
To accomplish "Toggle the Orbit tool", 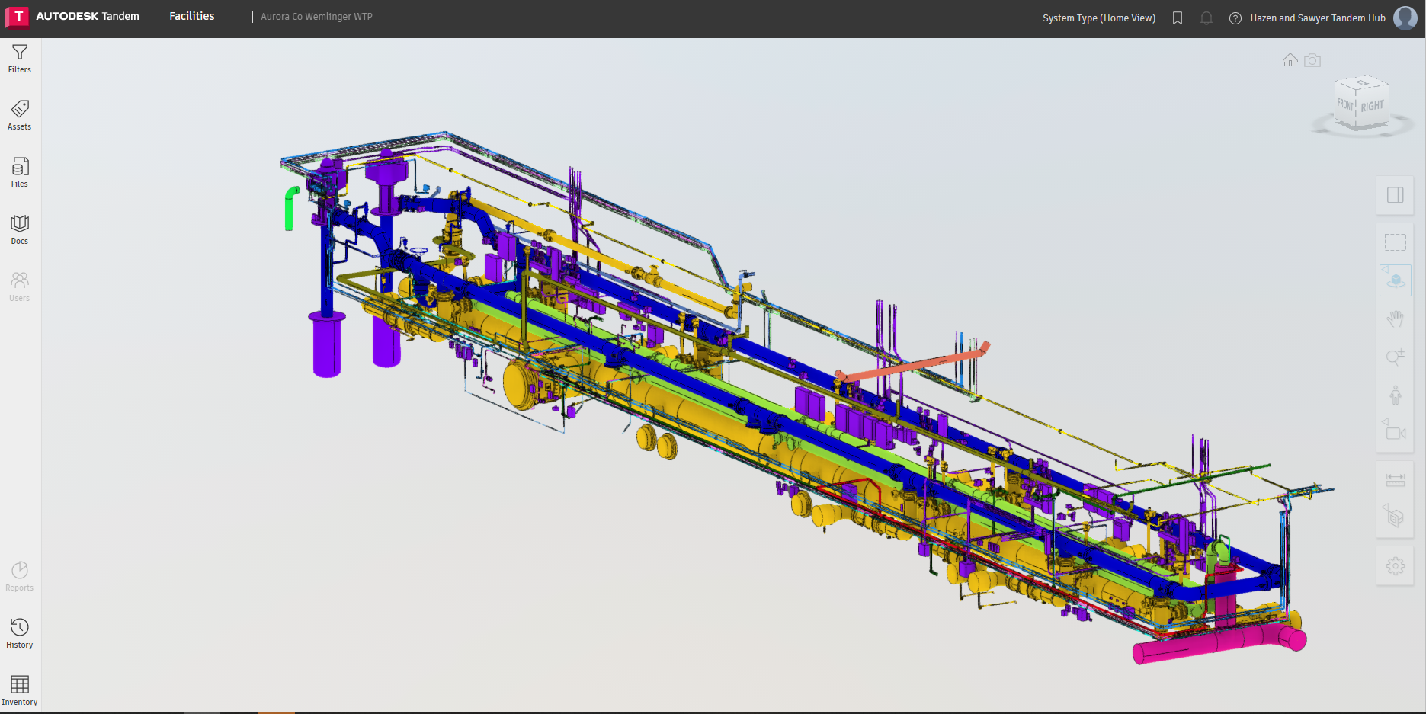I will pyautogui.click(x=1395, y=281).
